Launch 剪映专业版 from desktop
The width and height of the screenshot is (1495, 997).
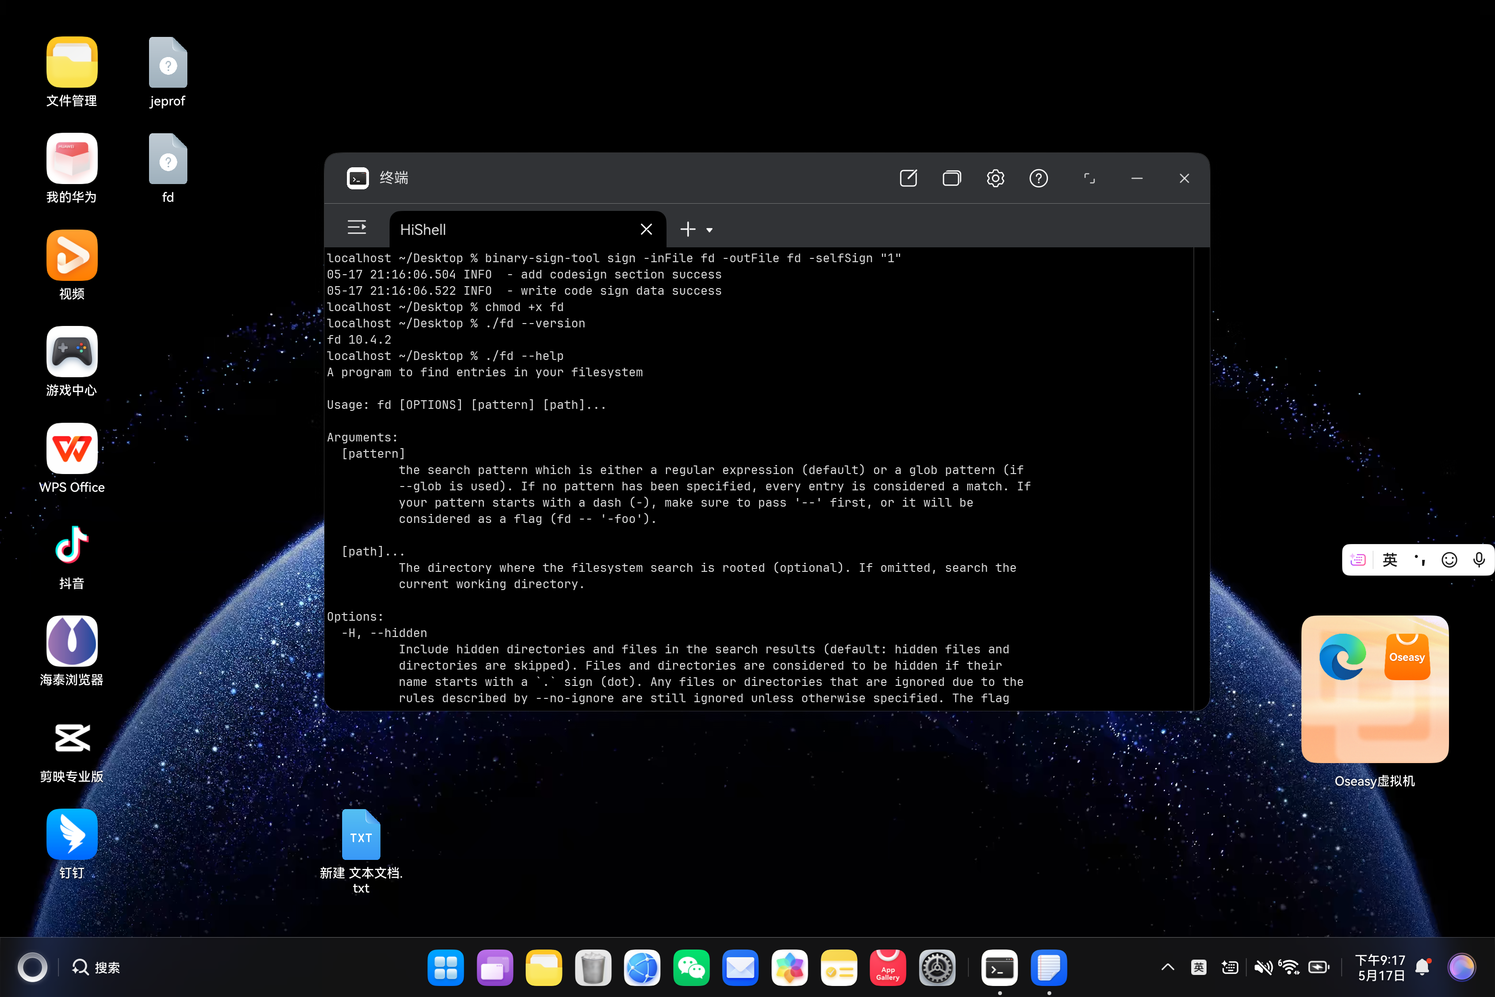tap(72, 748)
